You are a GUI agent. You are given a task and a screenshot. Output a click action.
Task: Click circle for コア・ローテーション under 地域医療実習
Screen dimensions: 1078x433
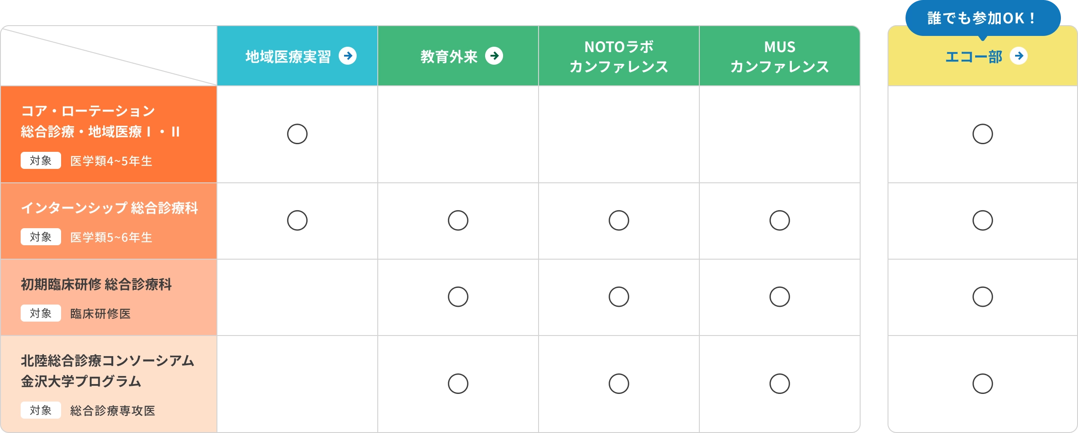coord(297,134)
